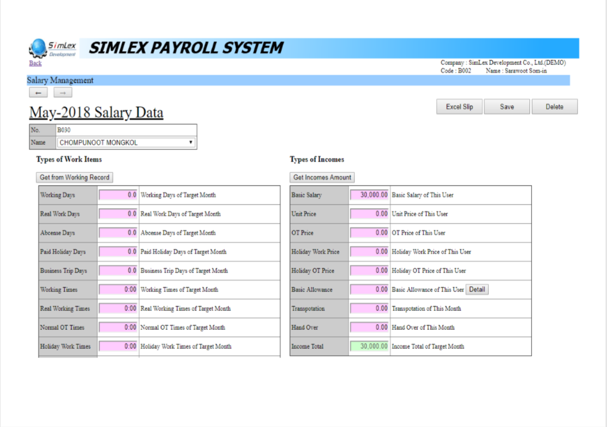Click 'Transpotation of This Month' description
This screenshot has width=607, height=427.
tap(426, 309)
